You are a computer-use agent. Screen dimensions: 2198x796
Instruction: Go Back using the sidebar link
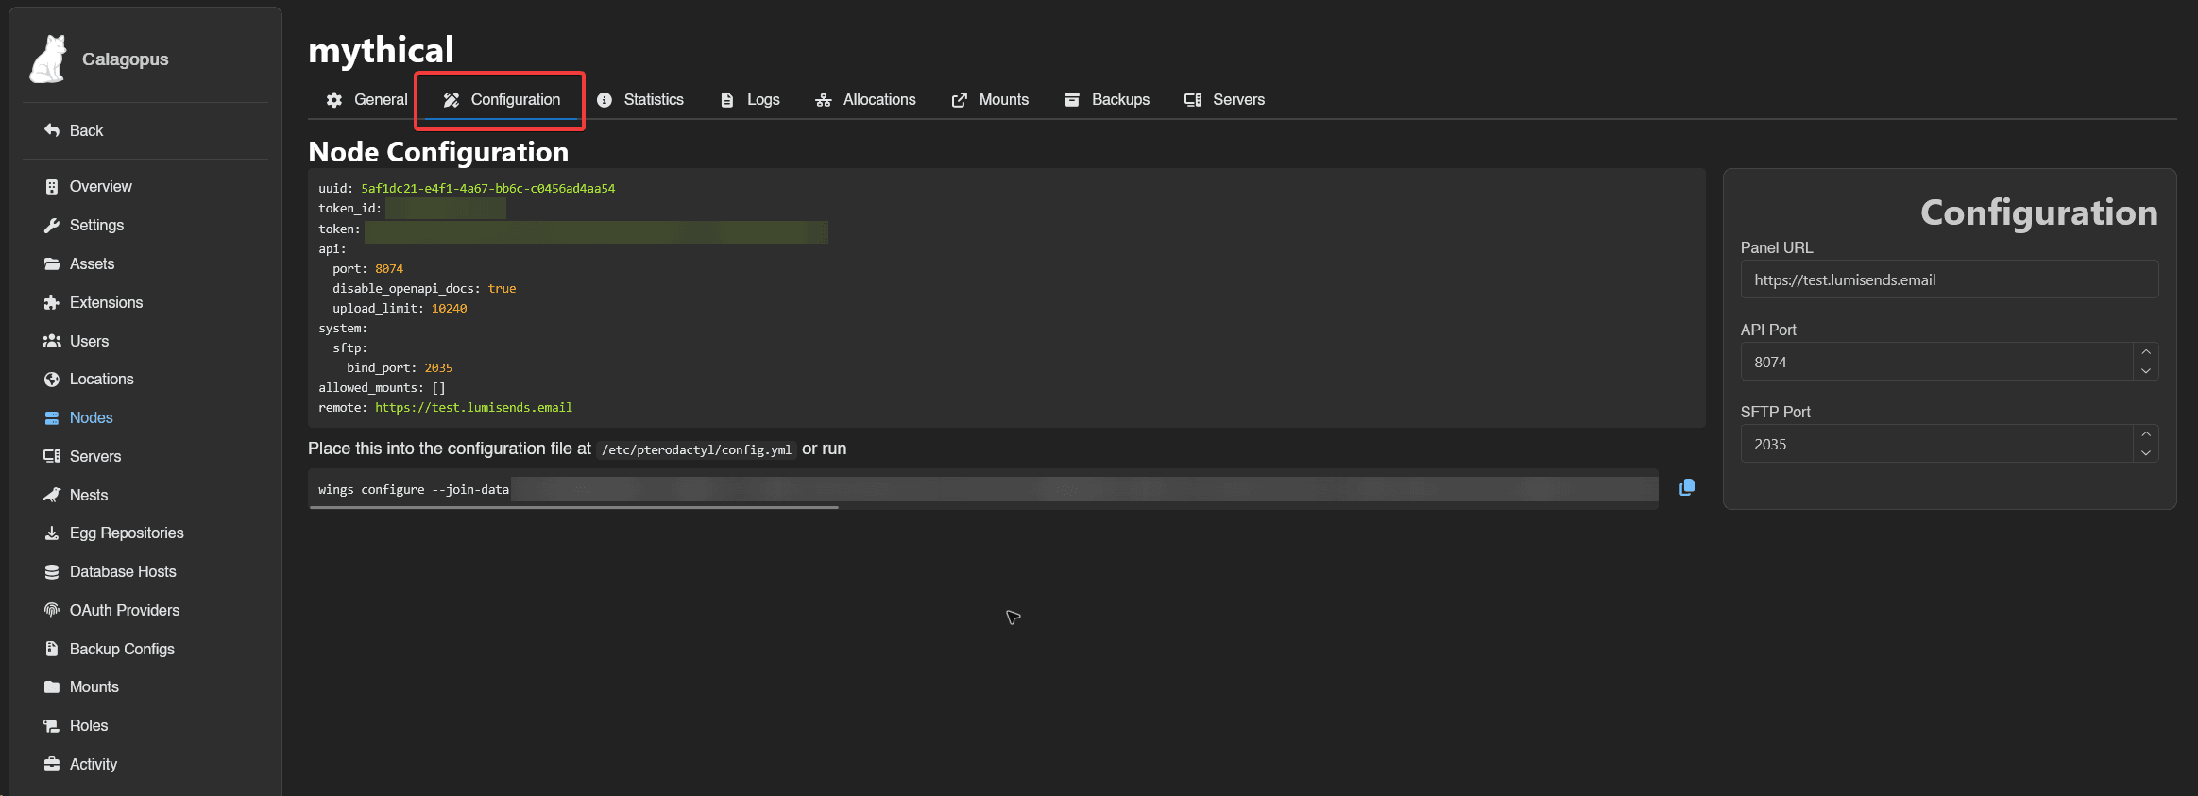coord(85,130)
